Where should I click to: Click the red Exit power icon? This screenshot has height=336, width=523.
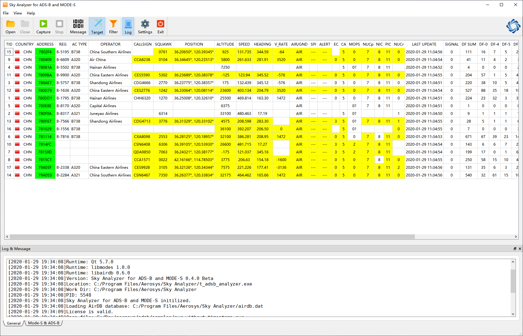tap(161, 26)
